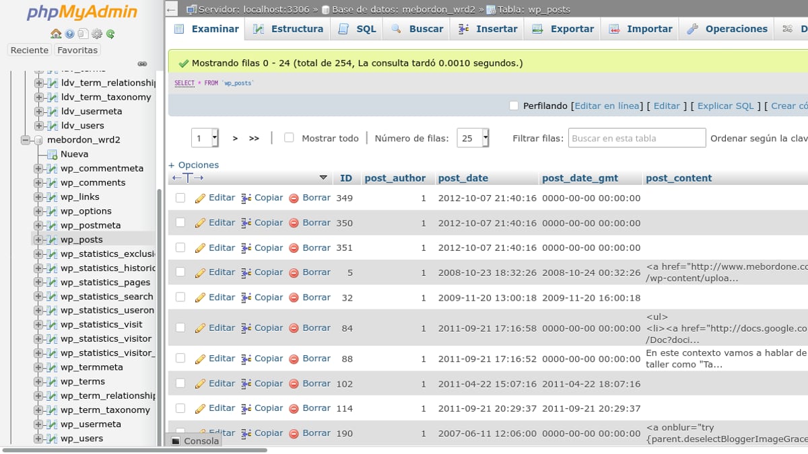The width and height of the screenshot is (808, 454).
Task: Expand the wp_posts tree node
Action: [x=38, y=239]
